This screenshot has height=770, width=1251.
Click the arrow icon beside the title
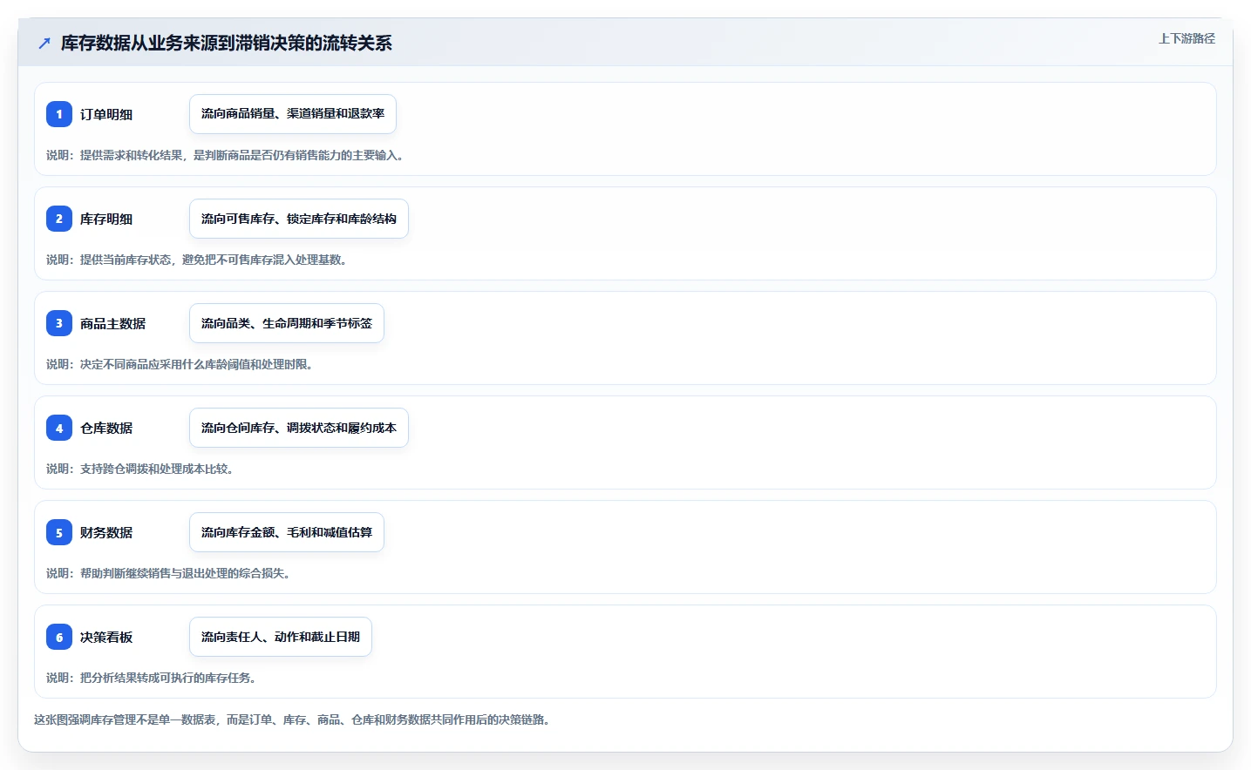pyautogui.click(x=44, y=44)
